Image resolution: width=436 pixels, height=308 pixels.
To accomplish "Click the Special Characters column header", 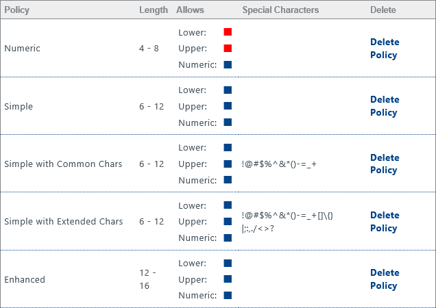I will (x=280, y=10).
